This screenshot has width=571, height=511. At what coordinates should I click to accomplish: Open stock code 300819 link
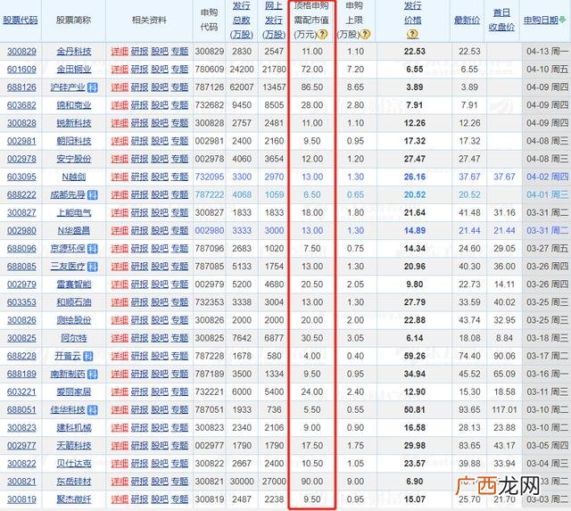click(21, 499)
